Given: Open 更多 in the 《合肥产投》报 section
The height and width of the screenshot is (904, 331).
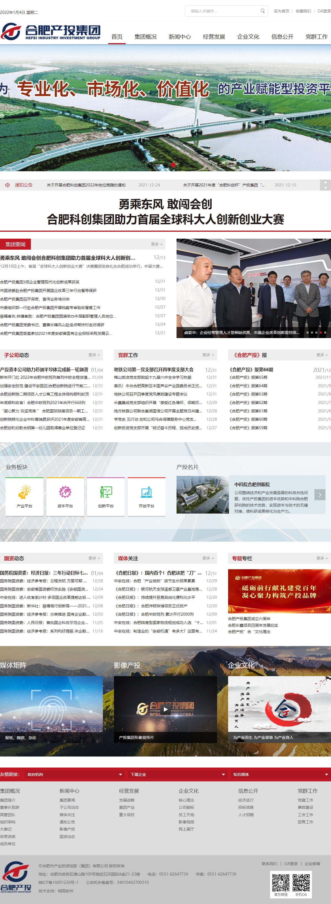Looking at the screenshot, I should click(x=322, y=355).
